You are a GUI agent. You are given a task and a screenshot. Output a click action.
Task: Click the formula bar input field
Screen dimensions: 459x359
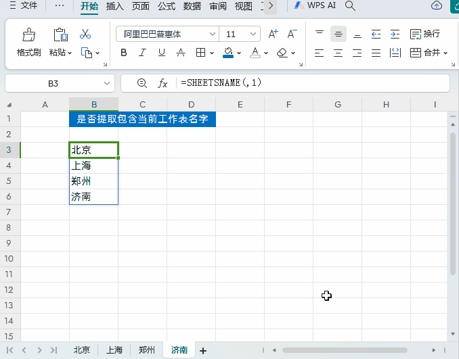[313, 83]
